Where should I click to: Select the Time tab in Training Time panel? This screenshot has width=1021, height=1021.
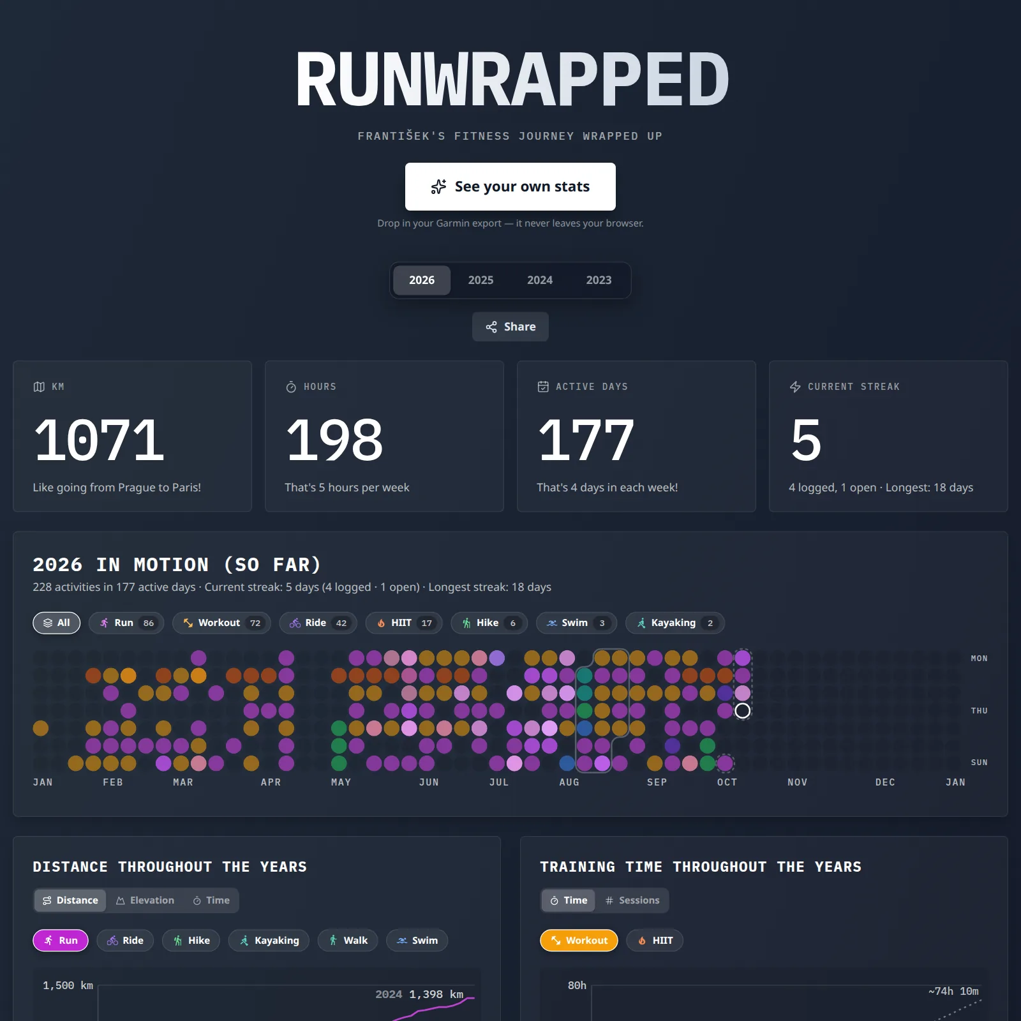click(569, 900)
